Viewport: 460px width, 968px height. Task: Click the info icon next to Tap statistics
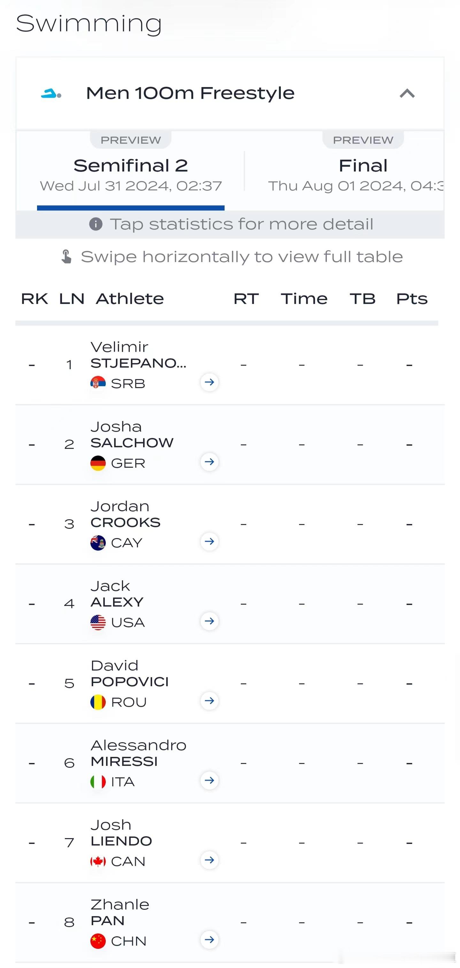(96, 224)
